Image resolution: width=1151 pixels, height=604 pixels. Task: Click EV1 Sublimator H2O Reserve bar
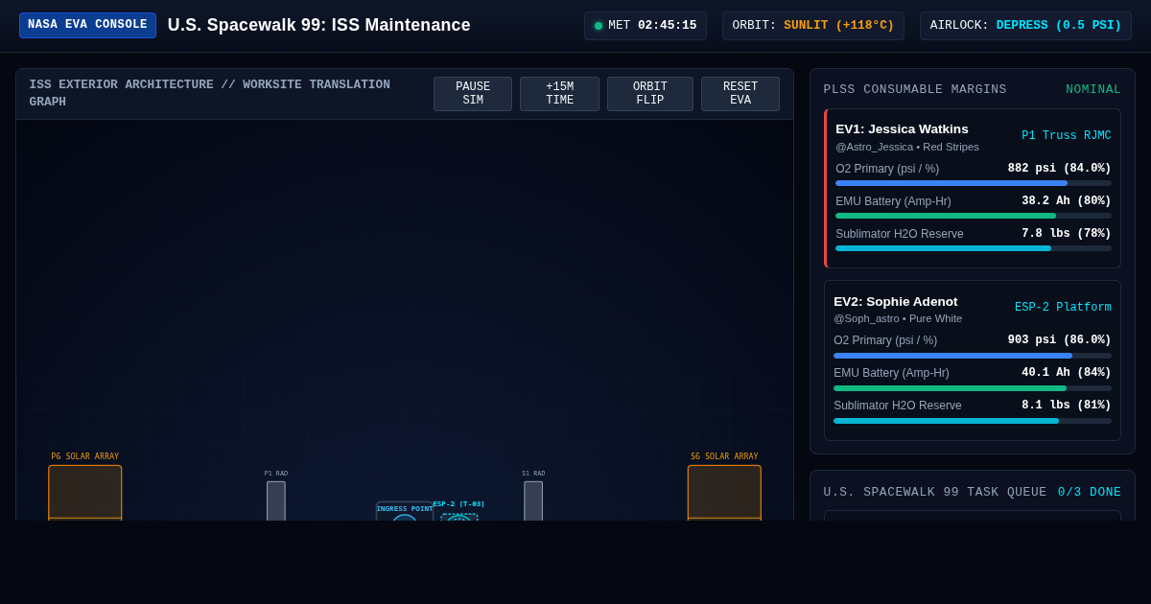click(974, 248)
